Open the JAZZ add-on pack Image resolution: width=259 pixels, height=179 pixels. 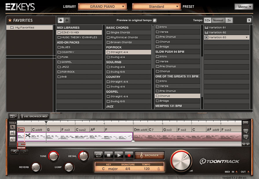pyautogui.click(x=79, y=67)
